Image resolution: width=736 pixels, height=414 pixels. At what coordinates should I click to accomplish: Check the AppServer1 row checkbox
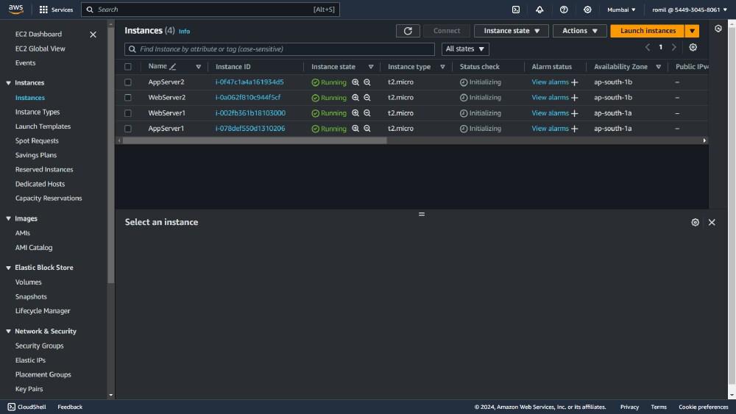[x=127, y=129]
